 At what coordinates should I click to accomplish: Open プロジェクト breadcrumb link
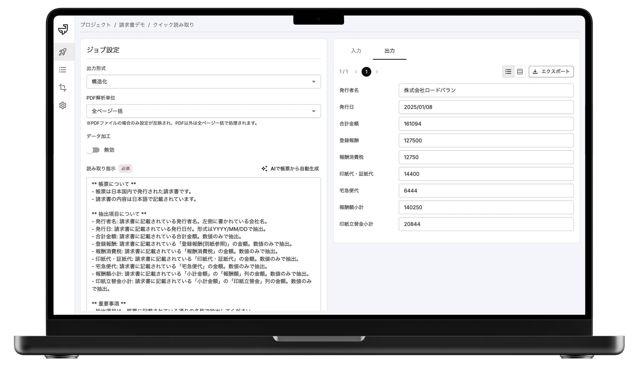click(96, 25)
